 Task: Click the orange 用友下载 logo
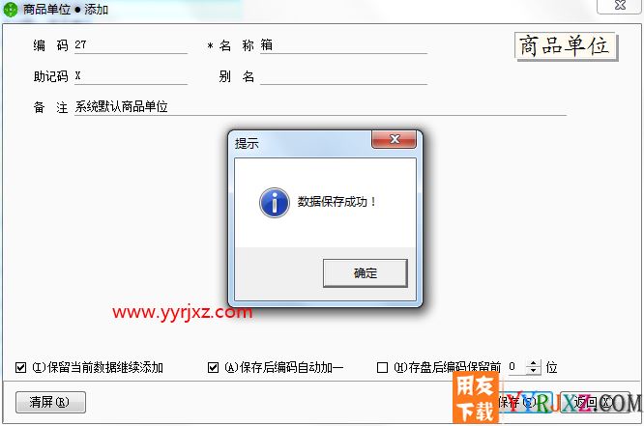(x=476, y=398)
